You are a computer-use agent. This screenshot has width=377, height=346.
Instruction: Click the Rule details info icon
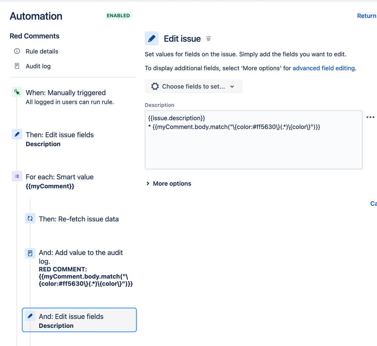[x=17, y=51]
